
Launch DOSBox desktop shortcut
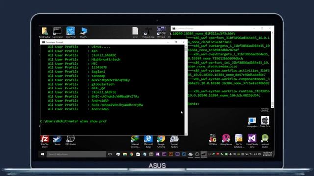(213, 140)
